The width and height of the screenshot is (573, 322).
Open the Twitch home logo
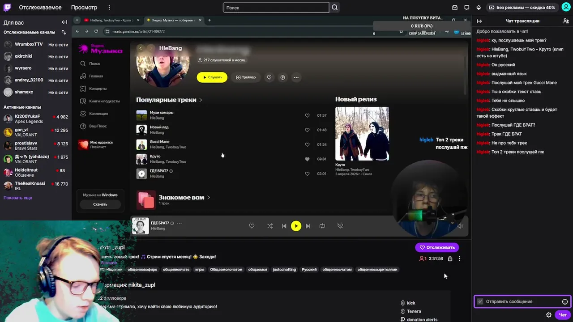click(x=8, y=8)
